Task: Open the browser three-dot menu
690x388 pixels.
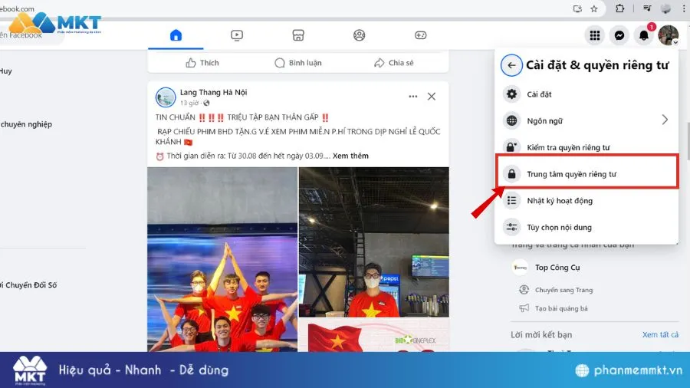Action: [x=683, y=8]
